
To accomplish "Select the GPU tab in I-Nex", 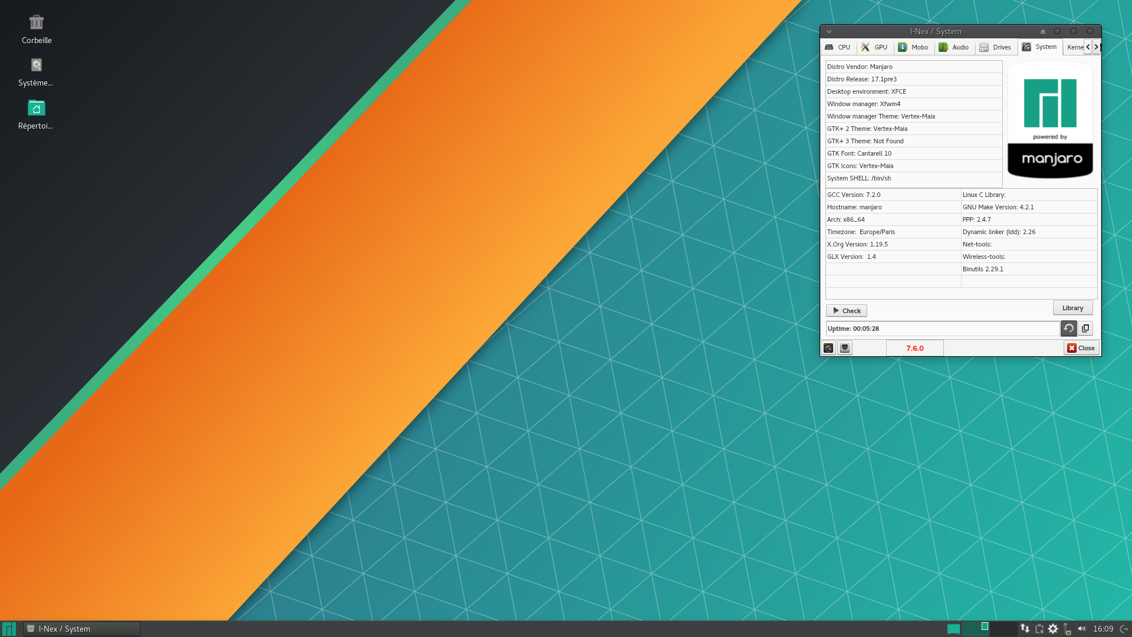I will pyautogui.click(x=874, y=47).
